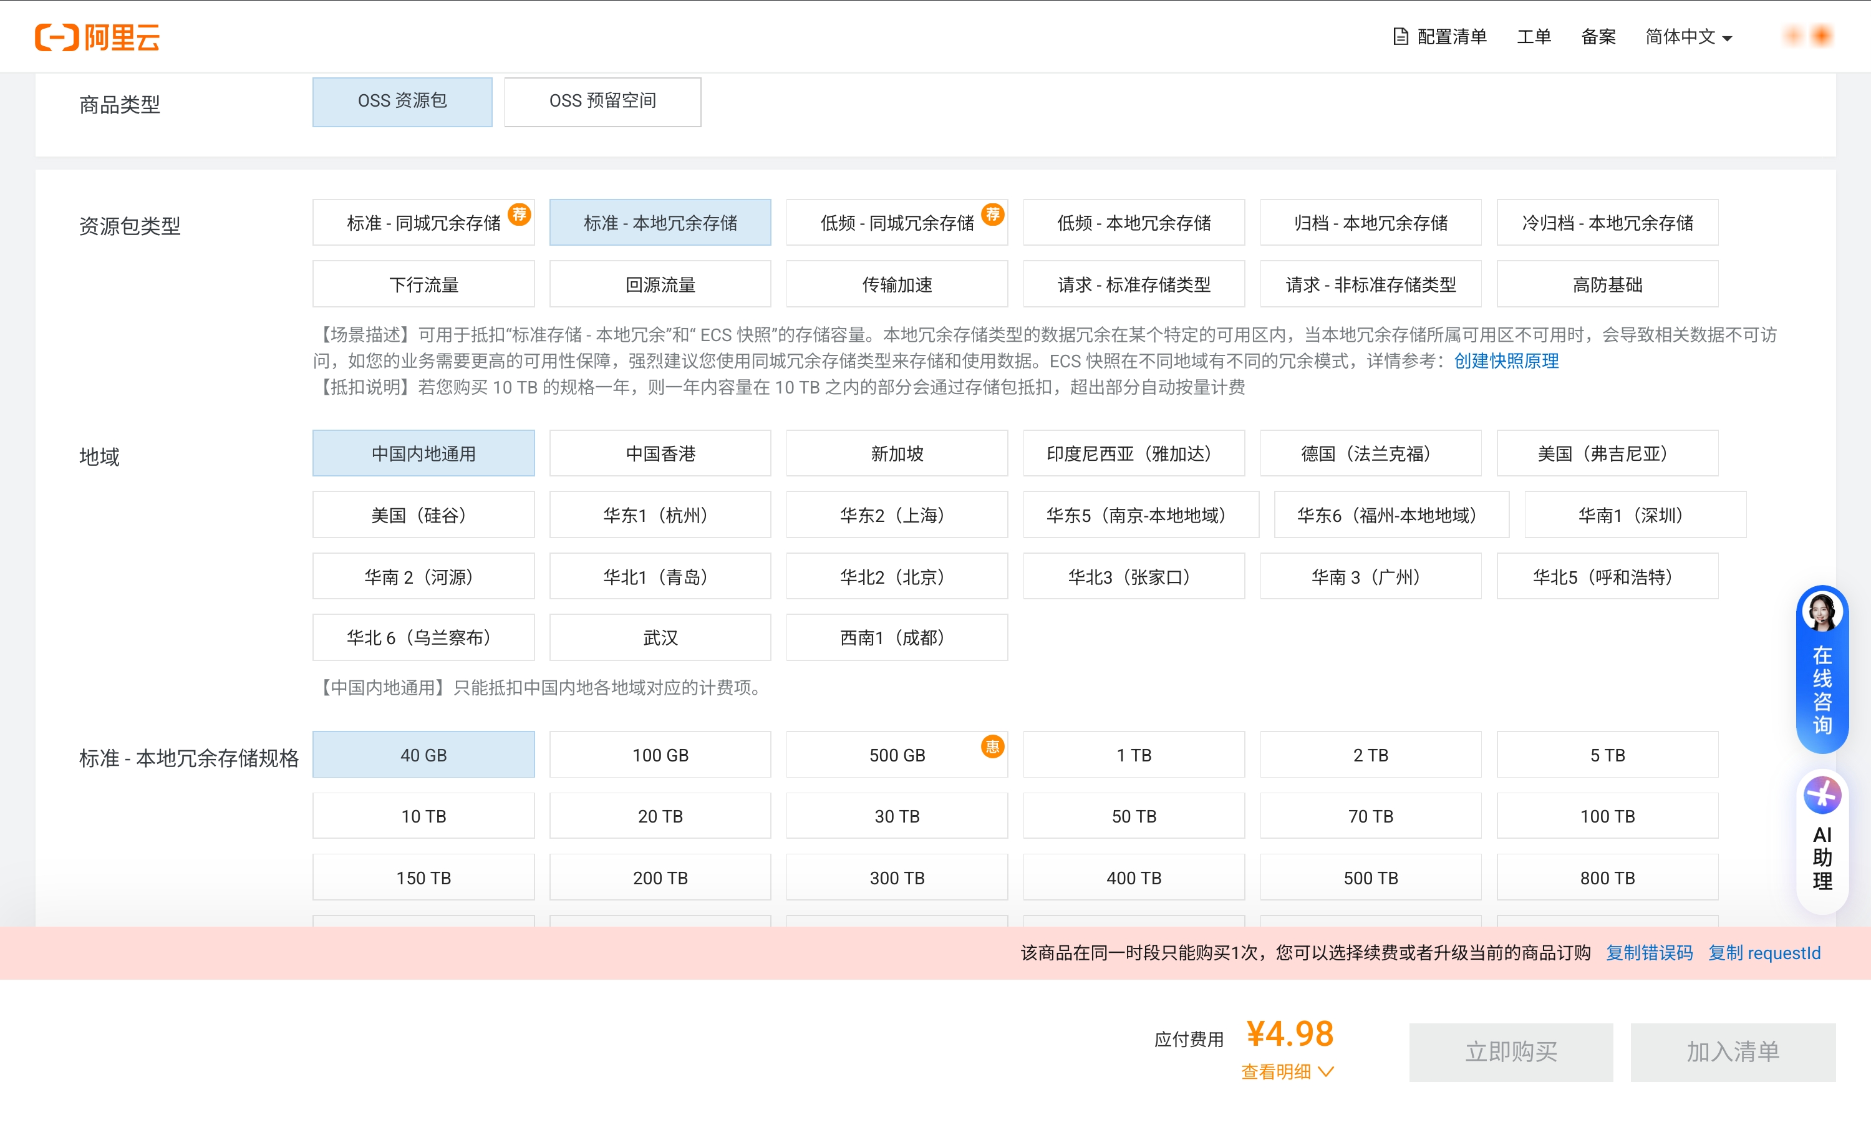The width and height of the screenshot is (1871, 1125).
Task: Select 请求 - 非标准存储类型 option
Action: 1371,284
